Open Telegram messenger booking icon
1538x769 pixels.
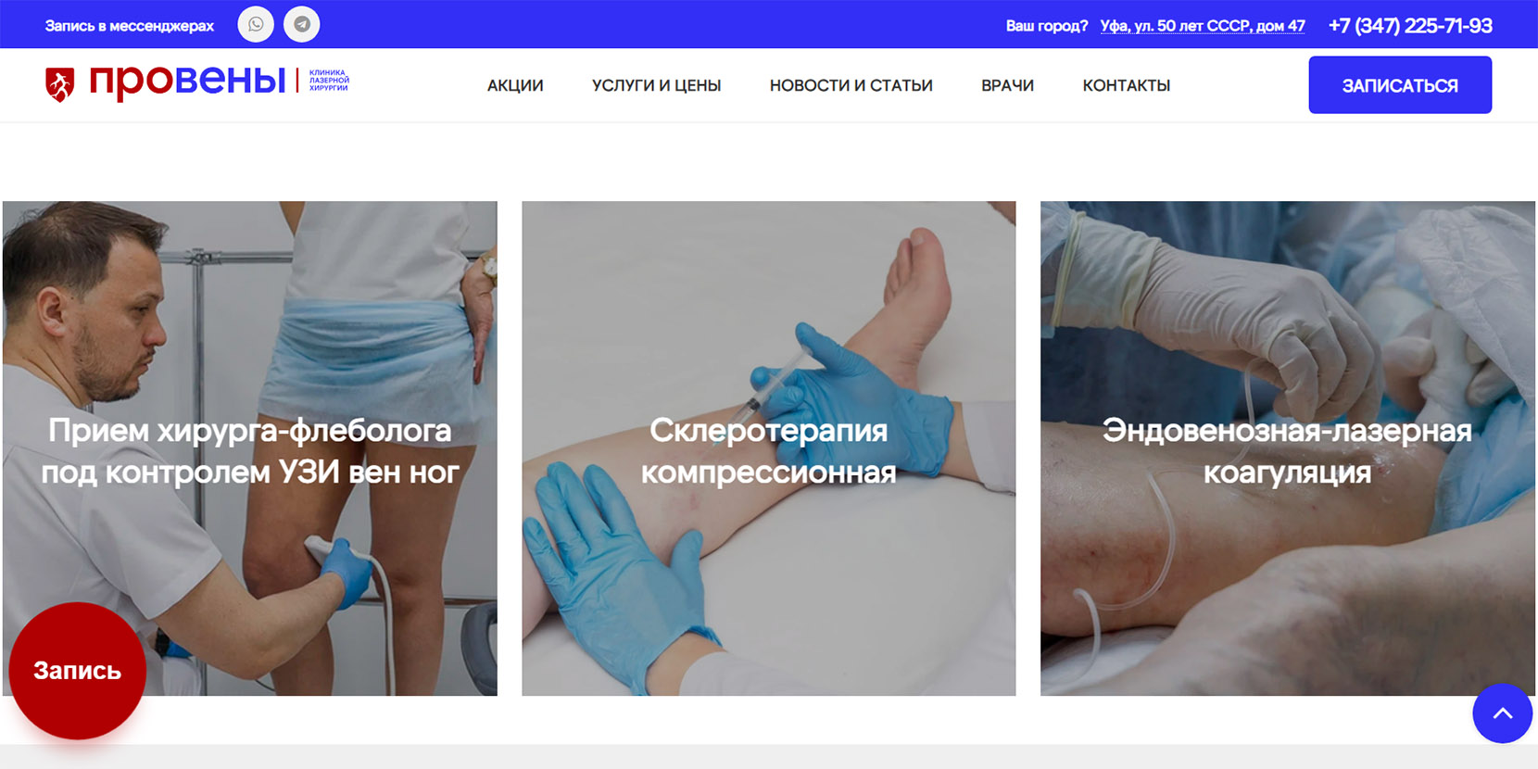coord(302,24)
